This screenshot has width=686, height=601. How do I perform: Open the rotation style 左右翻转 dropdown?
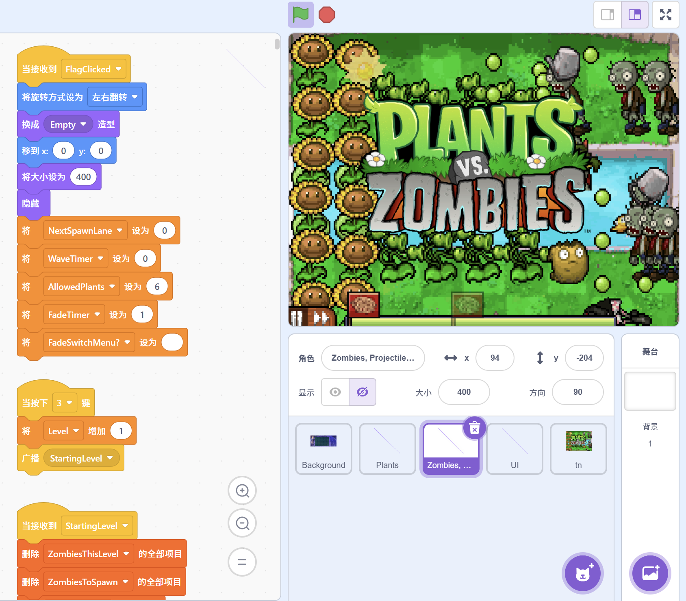115,97
